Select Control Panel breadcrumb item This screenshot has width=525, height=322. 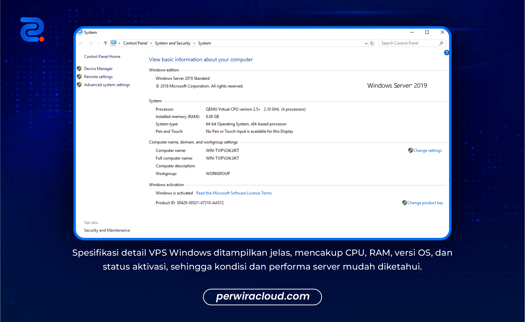click(x=135, y=43)
